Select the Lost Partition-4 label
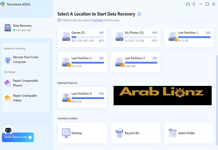Image resolution: width=218 pixels, height=150 pixels. [81, 94]
